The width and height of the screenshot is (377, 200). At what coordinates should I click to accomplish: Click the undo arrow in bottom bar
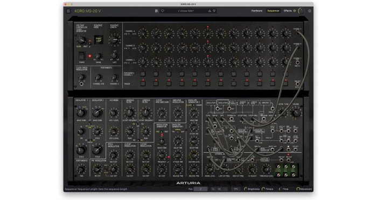(213, 189)
